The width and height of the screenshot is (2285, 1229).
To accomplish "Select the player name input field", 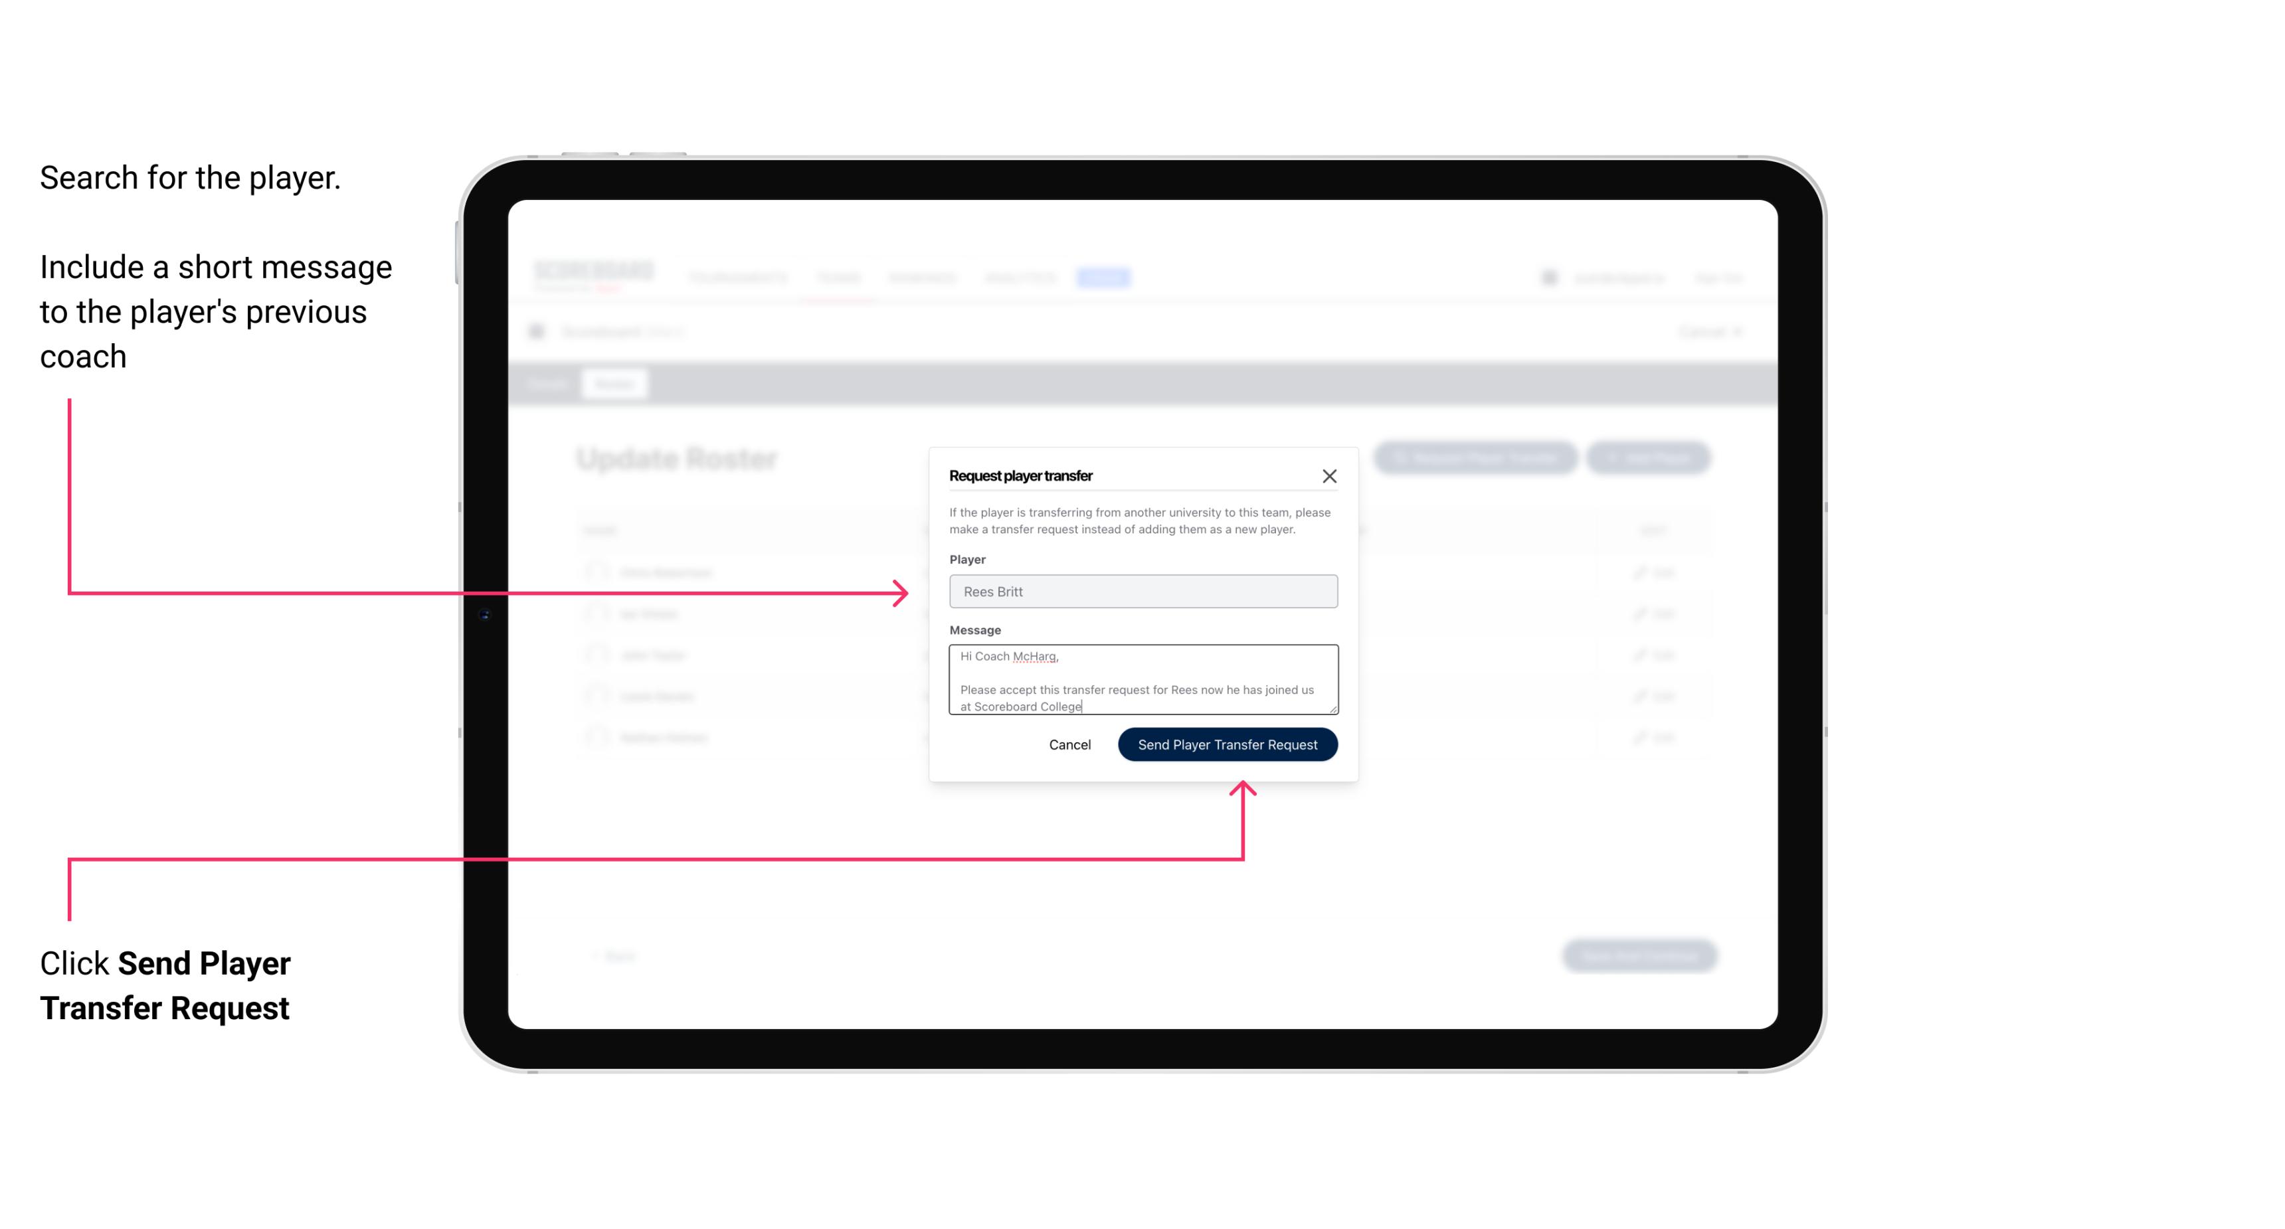I will click(x=1142, y=592).
